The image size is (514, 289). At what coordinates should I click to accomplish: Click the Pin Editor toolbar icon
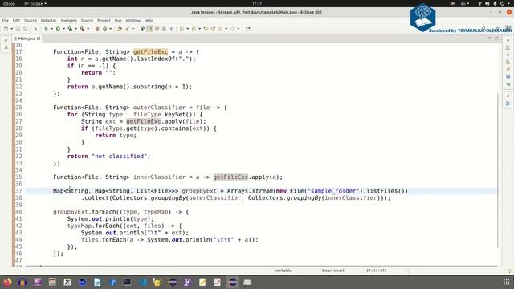[248, 29]
